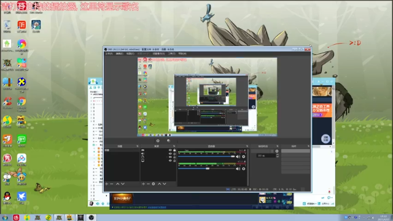
Task: Open settings gear of the first mixer channel
Action: point(243,157)
